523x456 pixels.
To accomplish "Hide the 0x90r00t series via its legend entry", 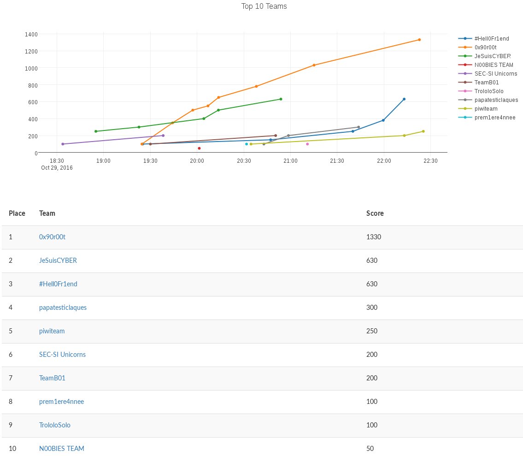I will coord(486,47).
